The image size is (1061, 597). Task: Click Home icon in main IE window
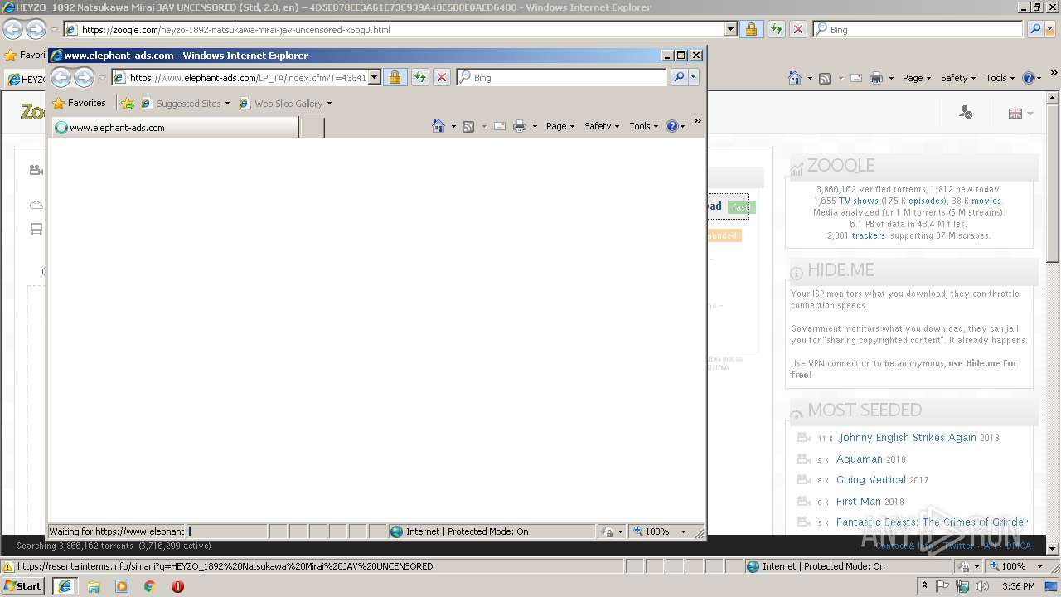[795, 78]
